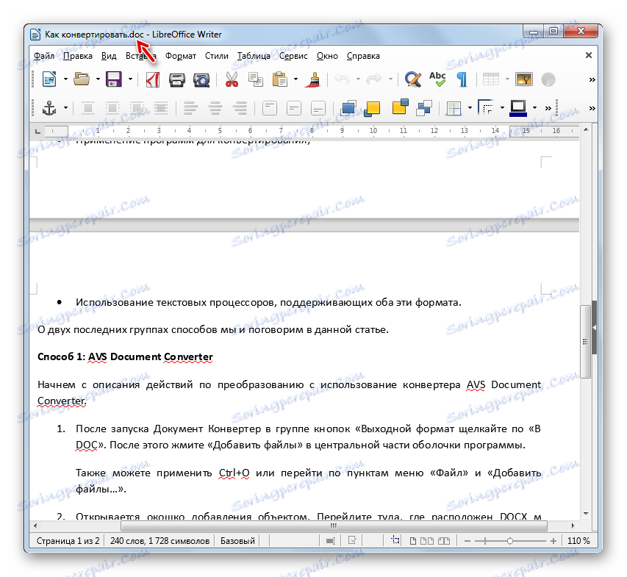Open the Borders dropdown arrow

tap(470, 108)
